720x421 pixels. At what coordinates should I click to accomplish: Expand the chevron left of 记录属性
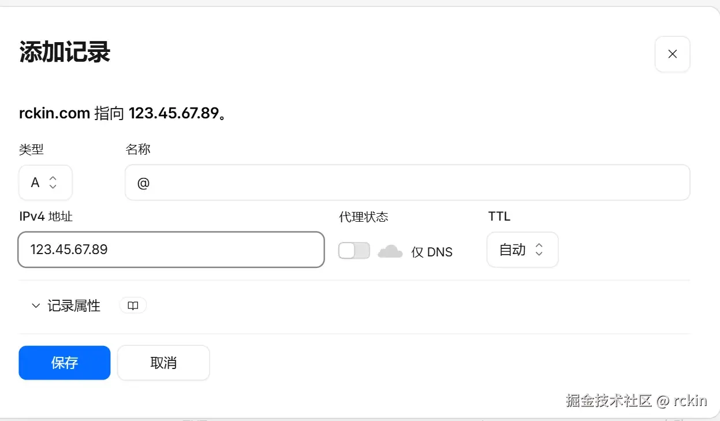point(36,305)
